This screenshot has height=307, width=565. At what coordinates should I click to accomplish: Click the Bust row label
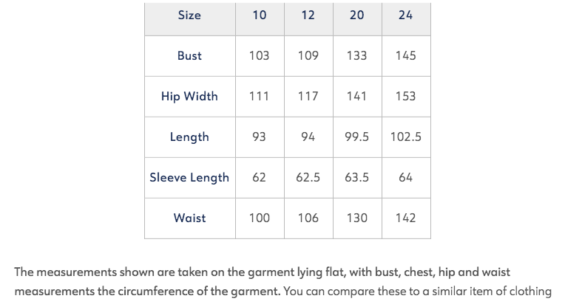point(190,56)
